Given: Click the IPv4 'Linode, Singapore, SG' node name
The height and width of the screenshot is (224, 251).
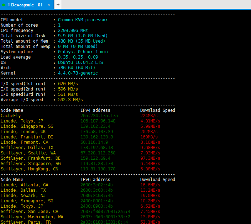Looking at the screenshot, I should tap(27, 126).
